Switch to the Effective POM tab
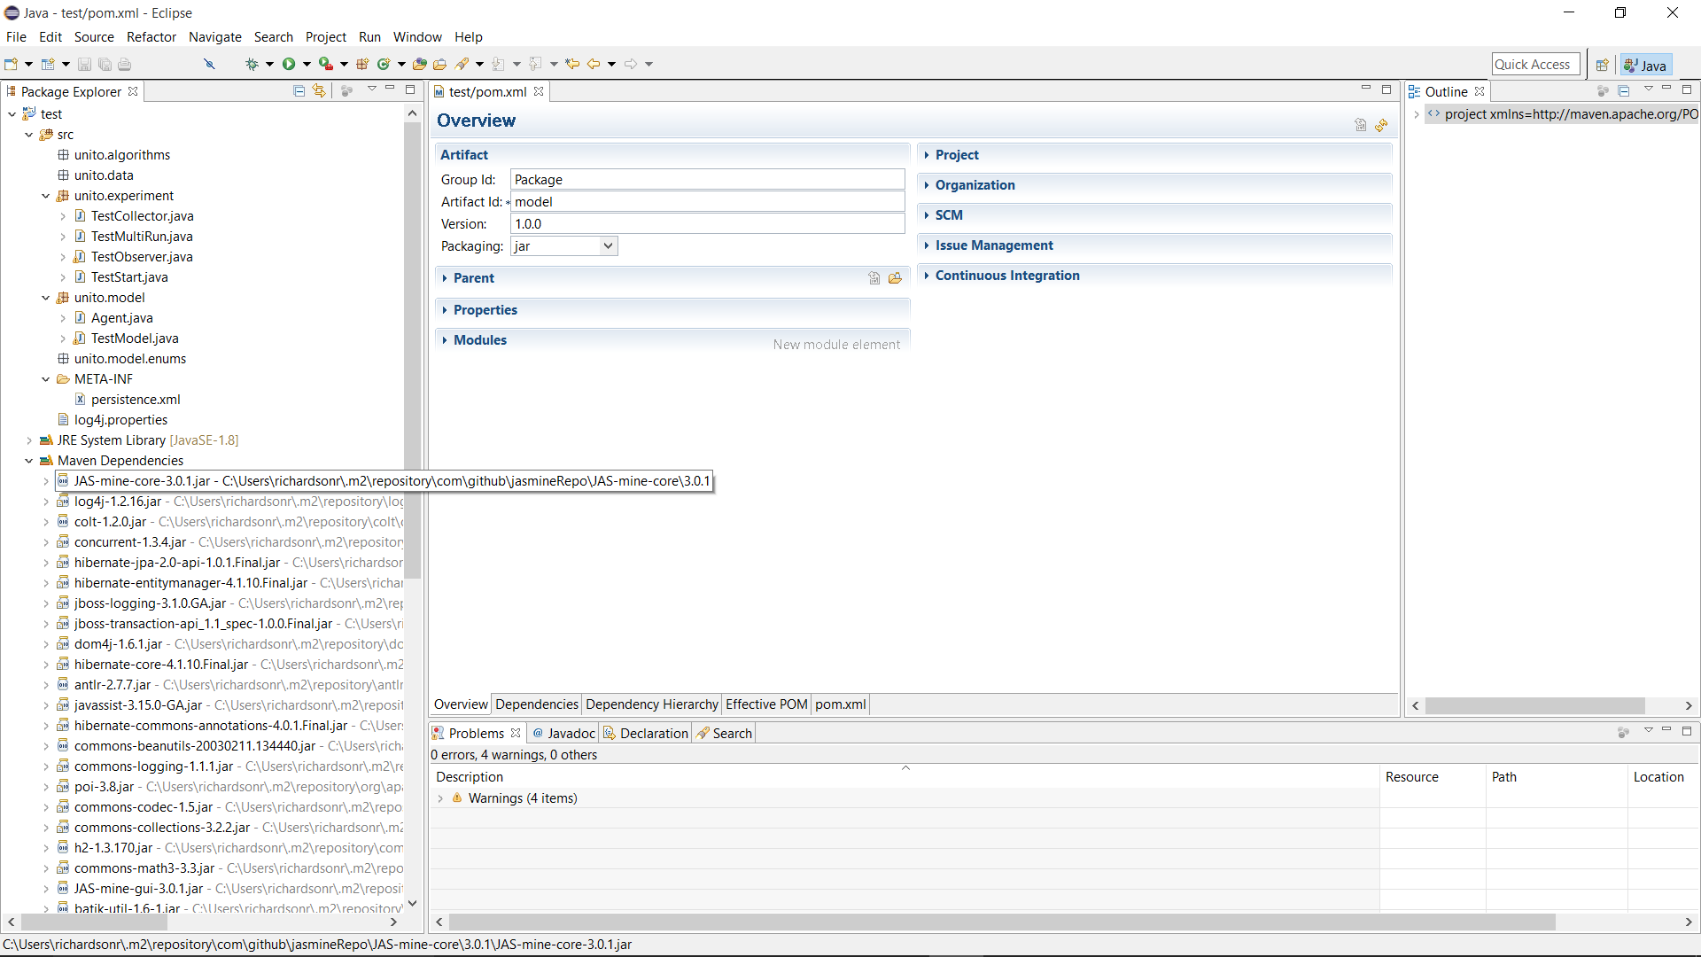This screenshot has height=957, width=1701. coord(766,704)
